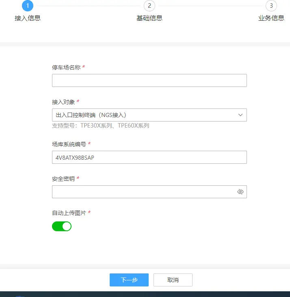Click the 自动上传图片 label text
Image resolution: width=290 pixels, height=297 pixels.
pos(69,213)
